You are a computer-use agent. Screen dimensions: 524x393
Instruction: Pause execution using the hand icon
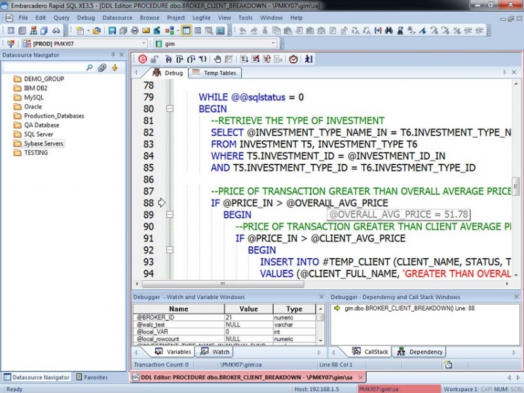pos(217,59)
